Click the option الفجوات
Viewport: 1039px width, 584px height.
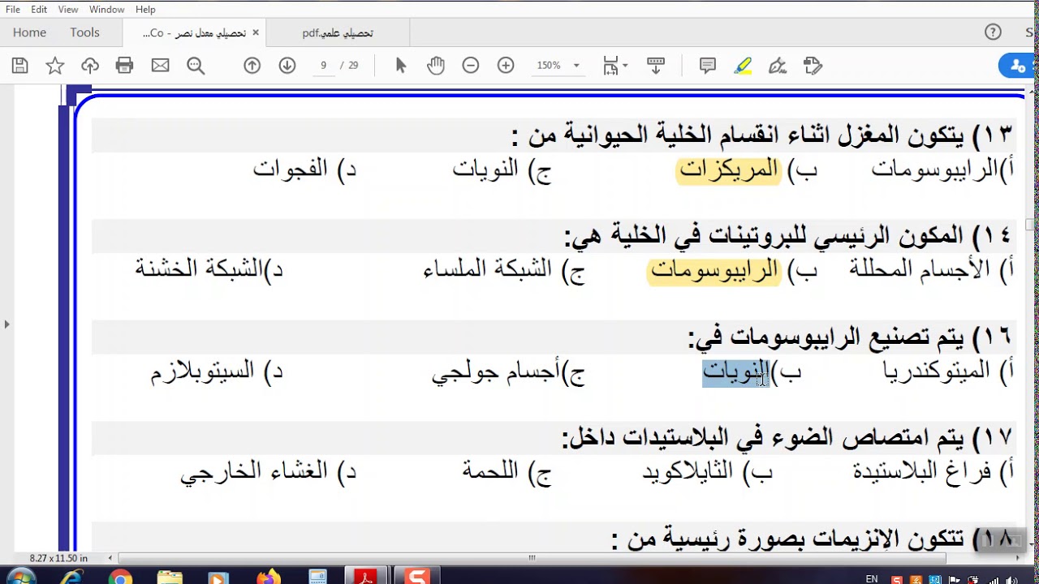tap(291, 170)
